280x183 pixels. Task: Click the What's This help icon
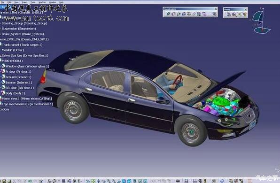click(x=41, y=181)
